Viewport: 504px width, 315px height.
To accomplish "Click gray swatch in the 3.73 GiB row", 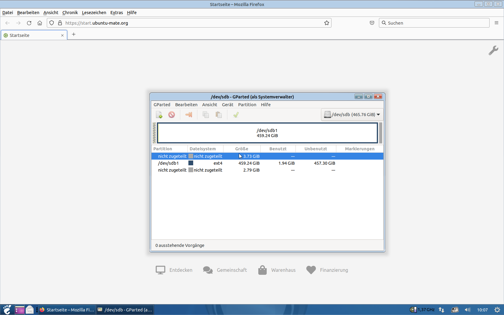I will (191, 156).
